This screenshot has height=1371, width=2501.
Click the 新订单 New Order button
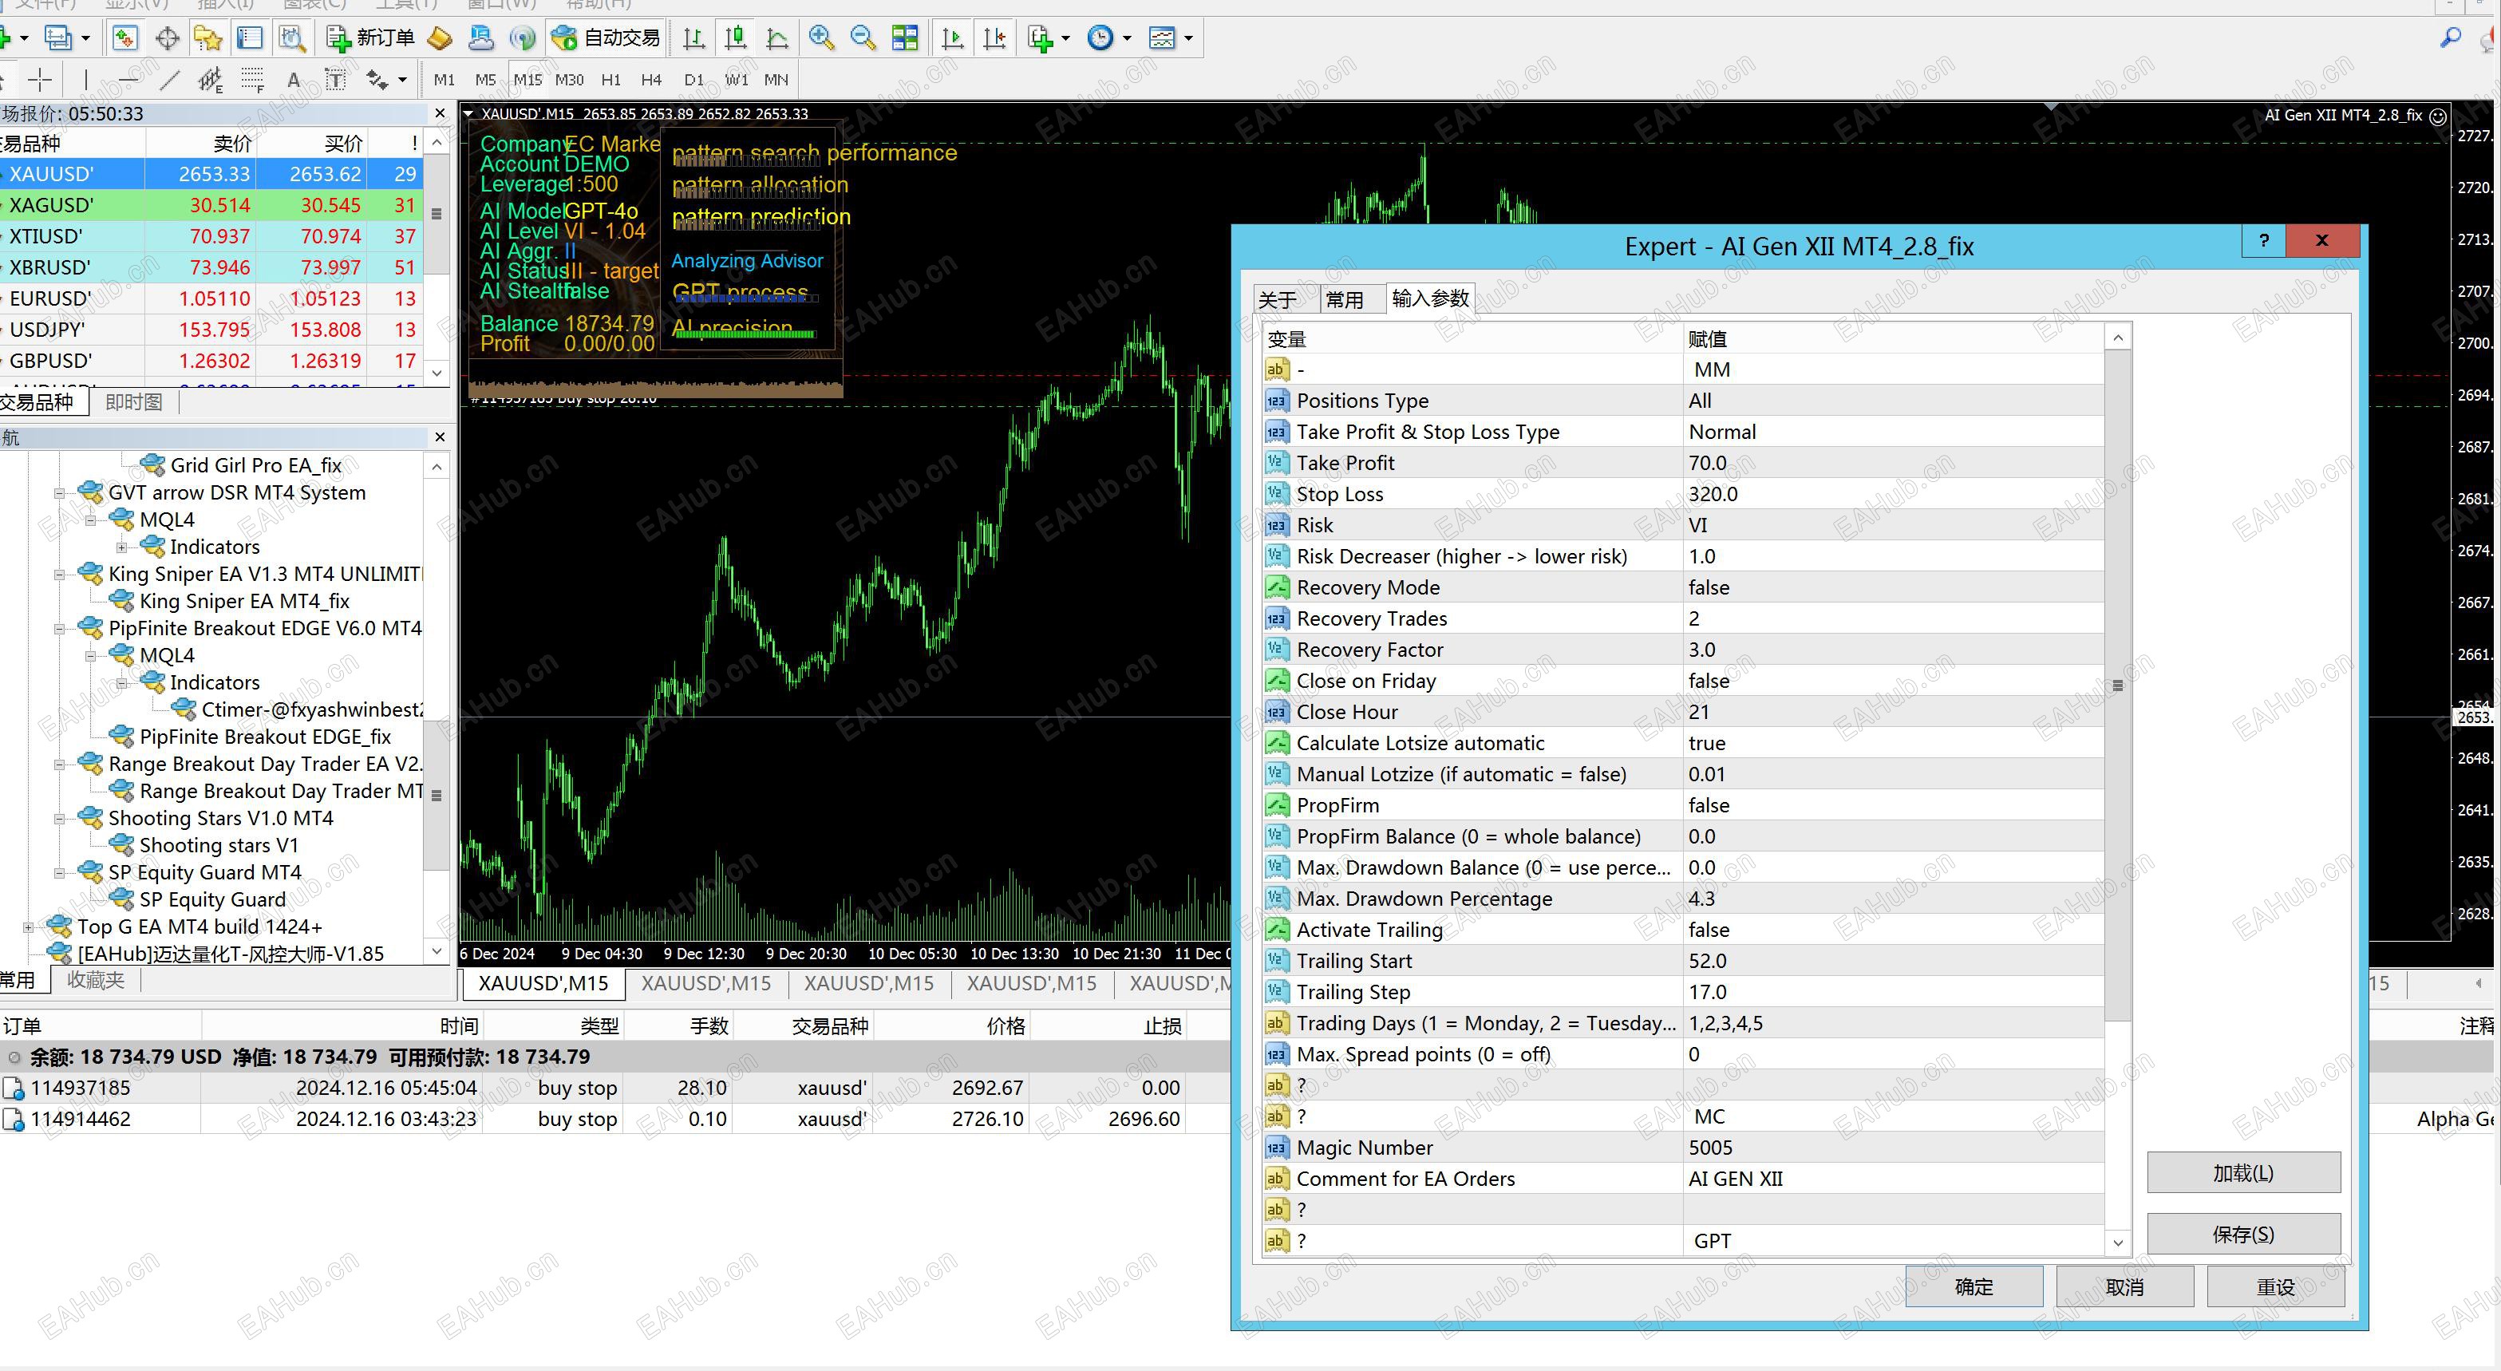click(371, 38)
